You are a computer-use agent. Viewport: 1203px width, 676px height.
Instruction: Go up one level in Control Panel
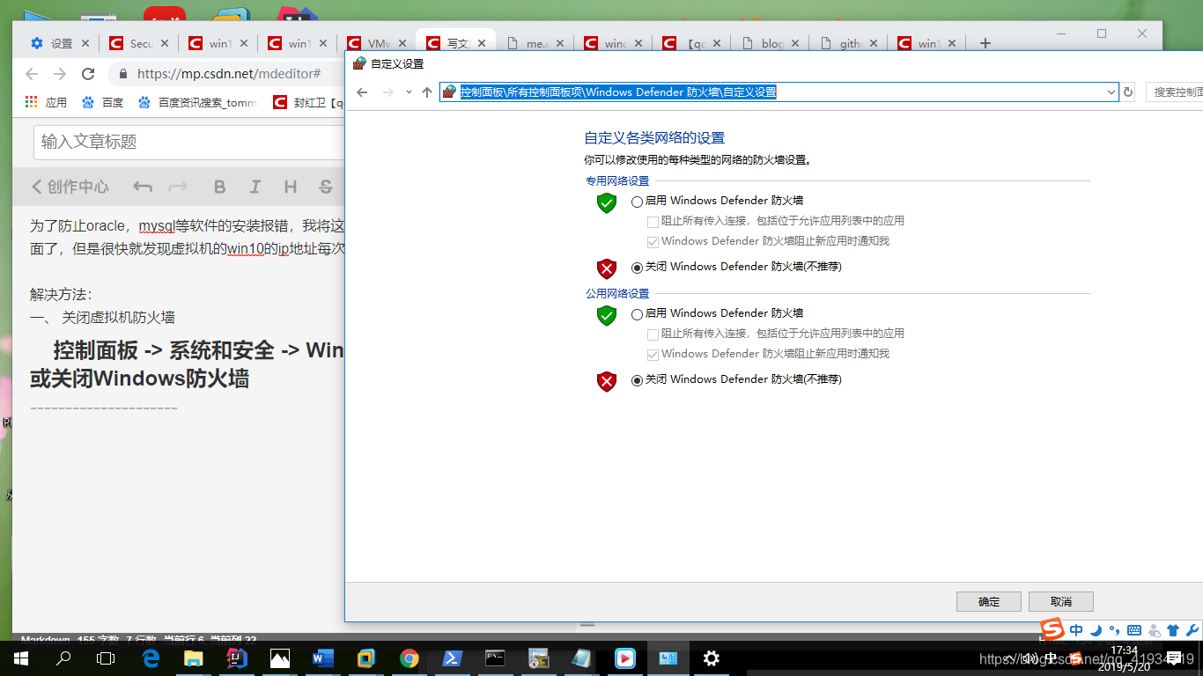tap(427, 92)
